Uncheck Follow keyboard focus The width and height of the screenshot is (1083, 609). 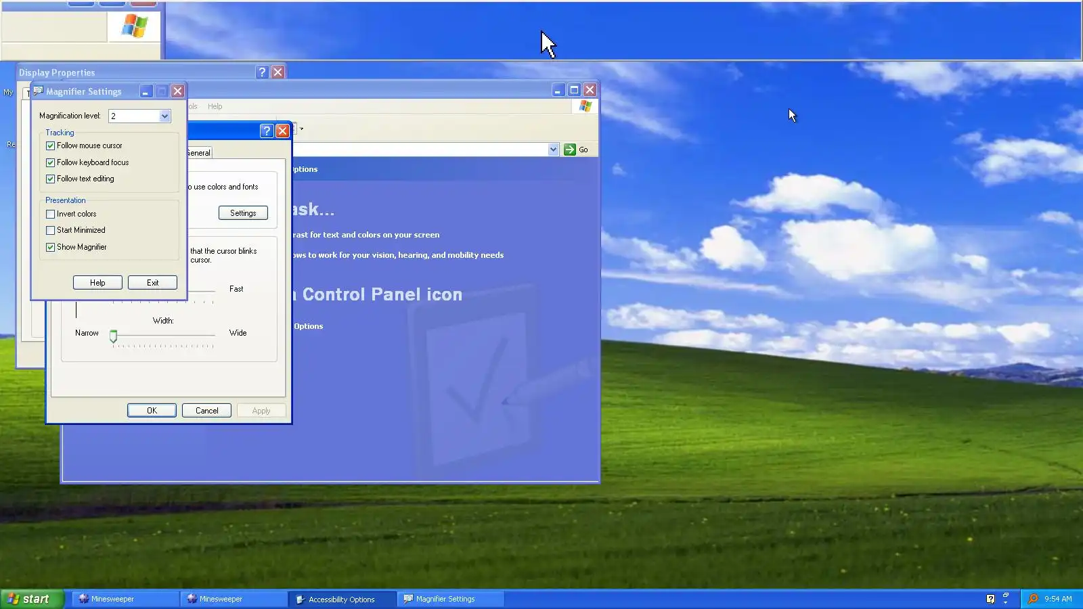tap(50, 162)
